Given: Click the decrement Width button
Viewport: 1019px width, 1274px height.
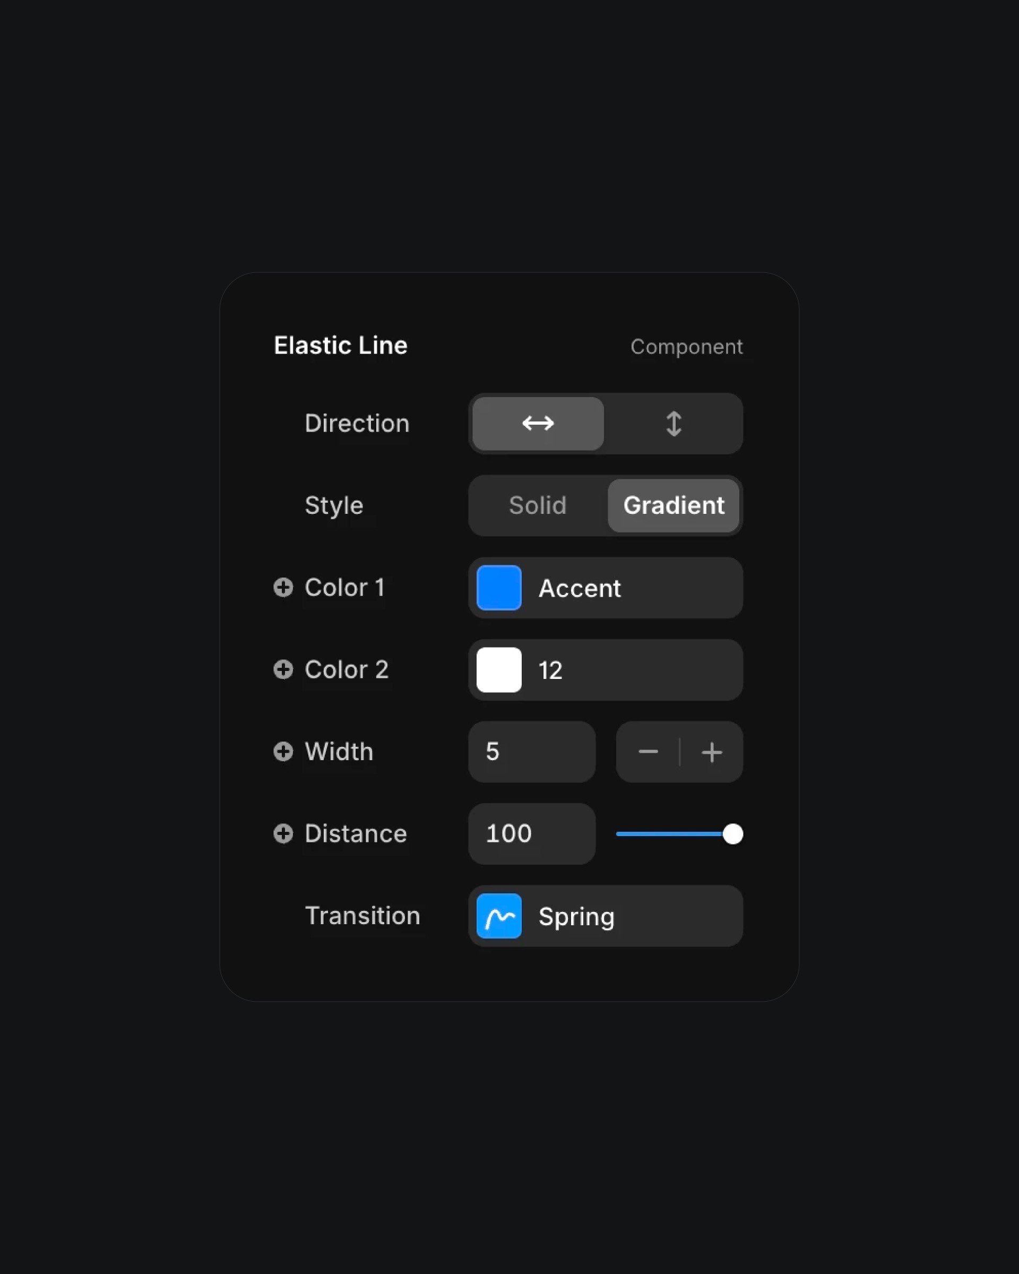Looking at the screenshot, I should tap(647, 752).
